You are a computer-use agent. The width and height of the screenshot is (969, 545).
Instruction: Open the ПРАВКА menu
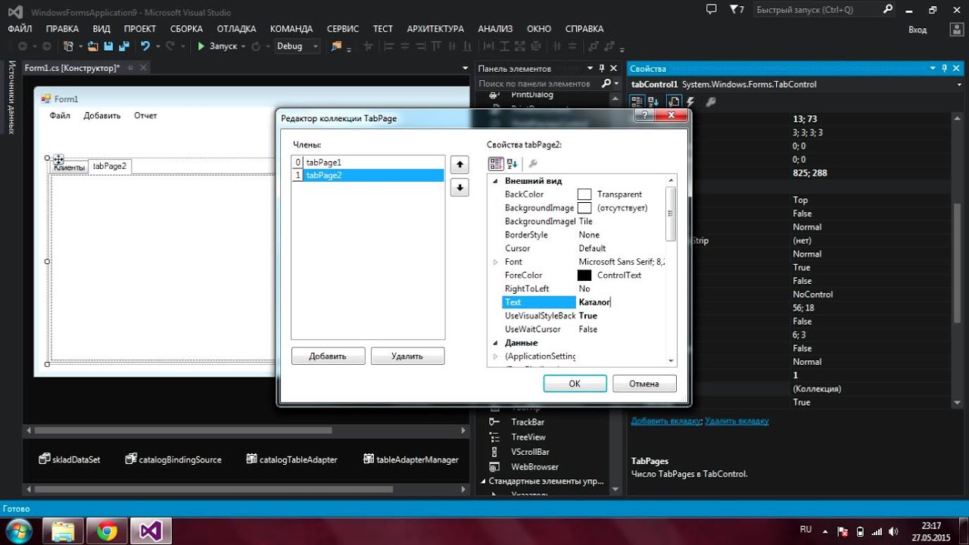pyautogui.click(x=62, y=29)
